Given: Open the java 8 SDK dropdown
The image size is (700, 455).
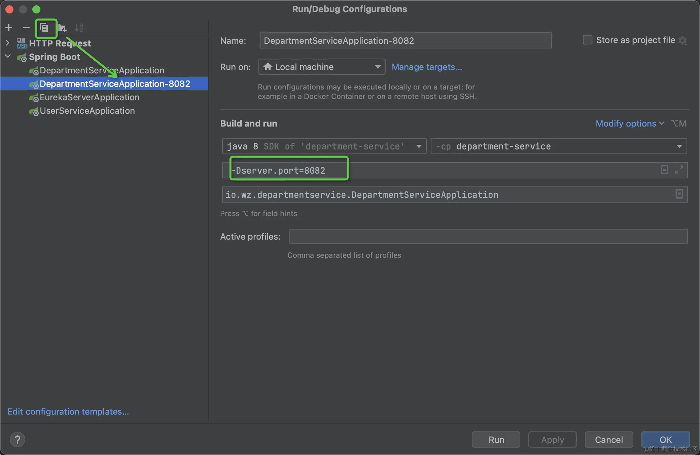Looking at the screenshot, I should click(x=419, y=146).
